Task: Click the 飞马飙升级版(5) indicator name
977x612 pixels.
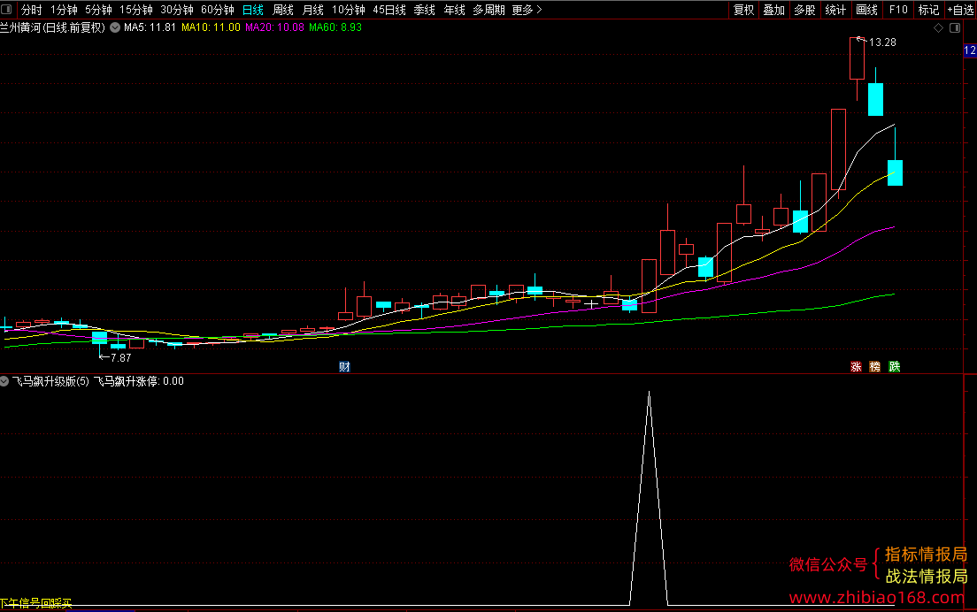Action: [50, 381]
